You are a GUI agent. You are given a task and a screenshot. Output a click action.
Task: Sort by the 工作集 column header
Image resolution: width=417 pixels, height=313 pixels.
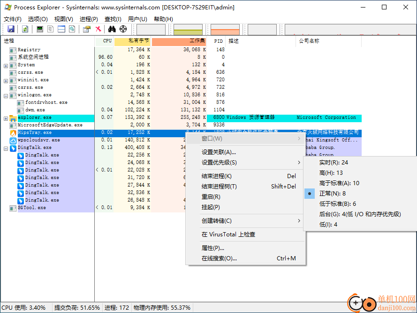pos(179,41)
